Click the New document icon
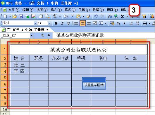The width and height of the screenshot is (155, 115). (x=5, y=16)
